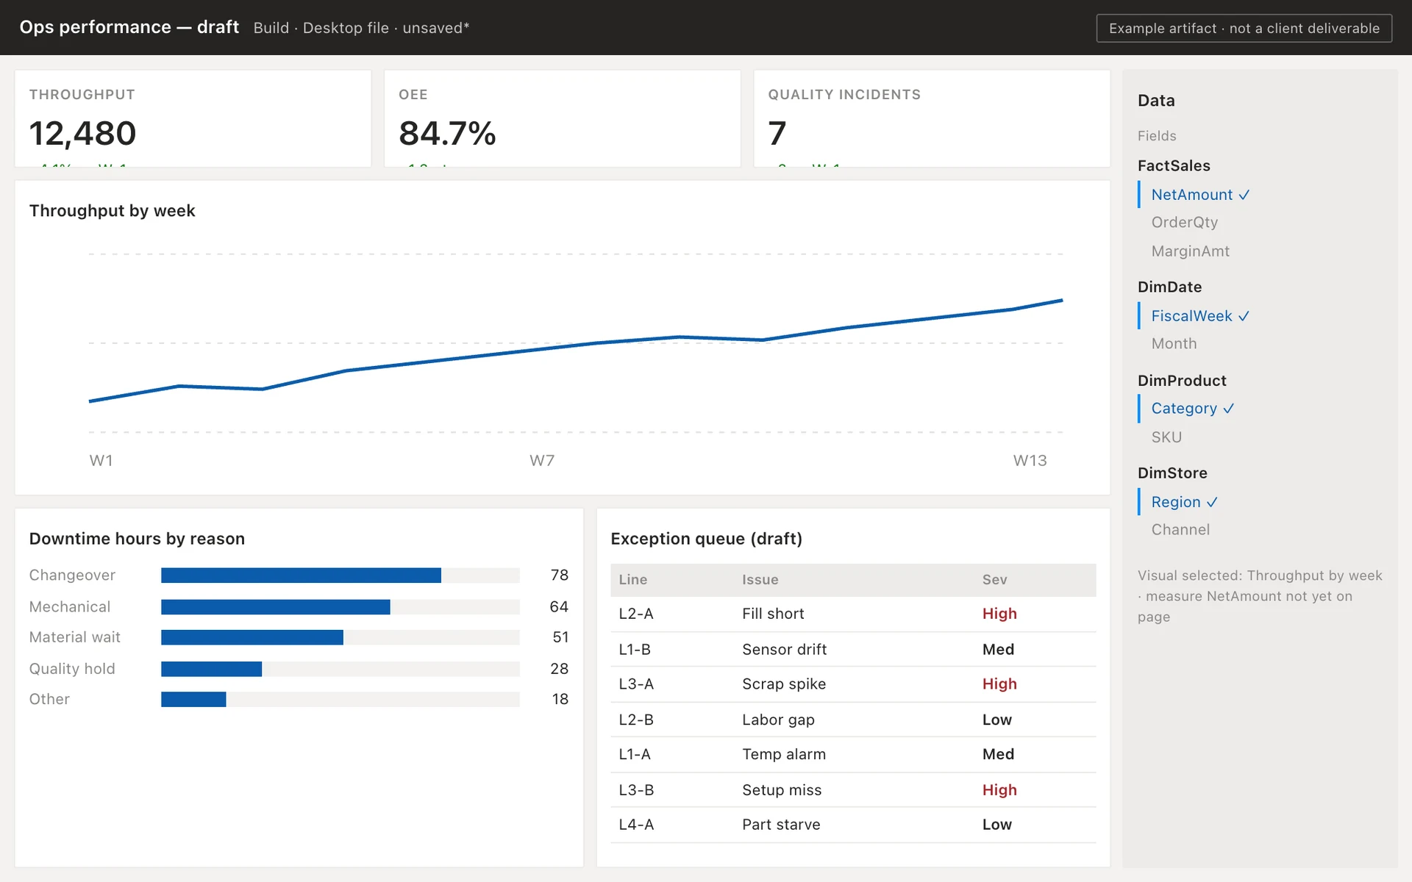Click the Other downtime bar

193,699
